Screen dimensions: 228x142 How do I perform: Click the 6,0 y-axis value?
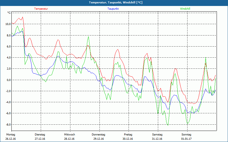coord(9,47)
